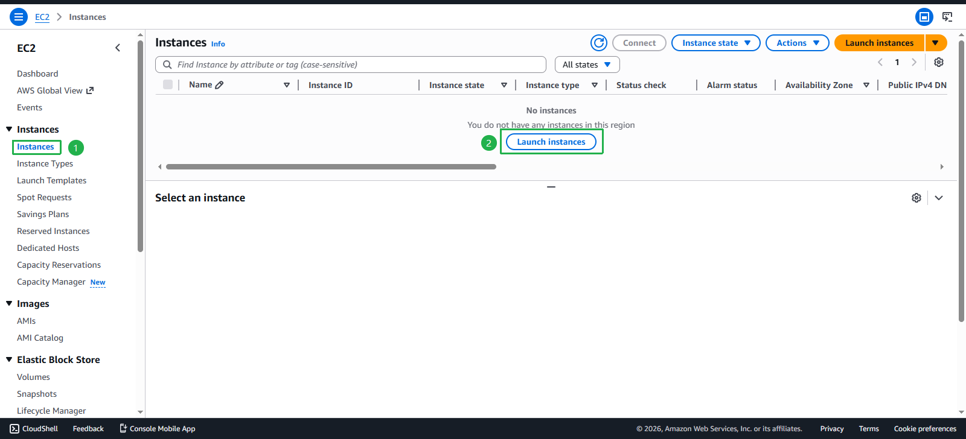The image size is (966, 439).
Task: Collapse the Instances sidebar section
Action: point(9,129)
